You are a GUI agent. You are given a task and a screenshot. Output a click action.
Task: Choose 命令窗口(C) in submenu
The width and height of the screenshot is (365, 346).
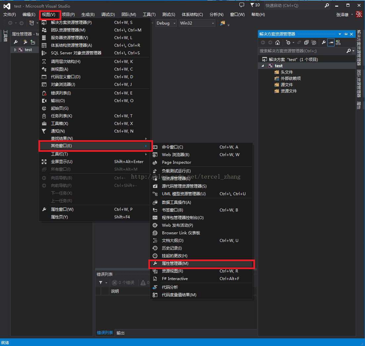[x=202, y=147]
